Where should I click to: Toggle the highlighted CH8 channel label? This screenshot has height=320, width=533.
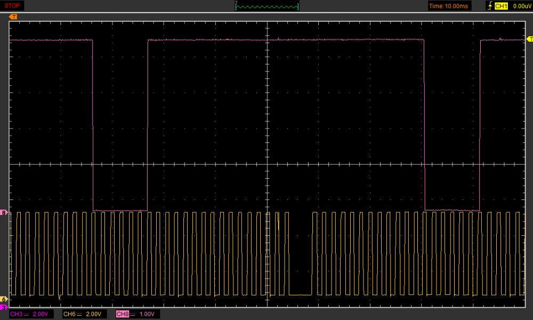(123, 314)
